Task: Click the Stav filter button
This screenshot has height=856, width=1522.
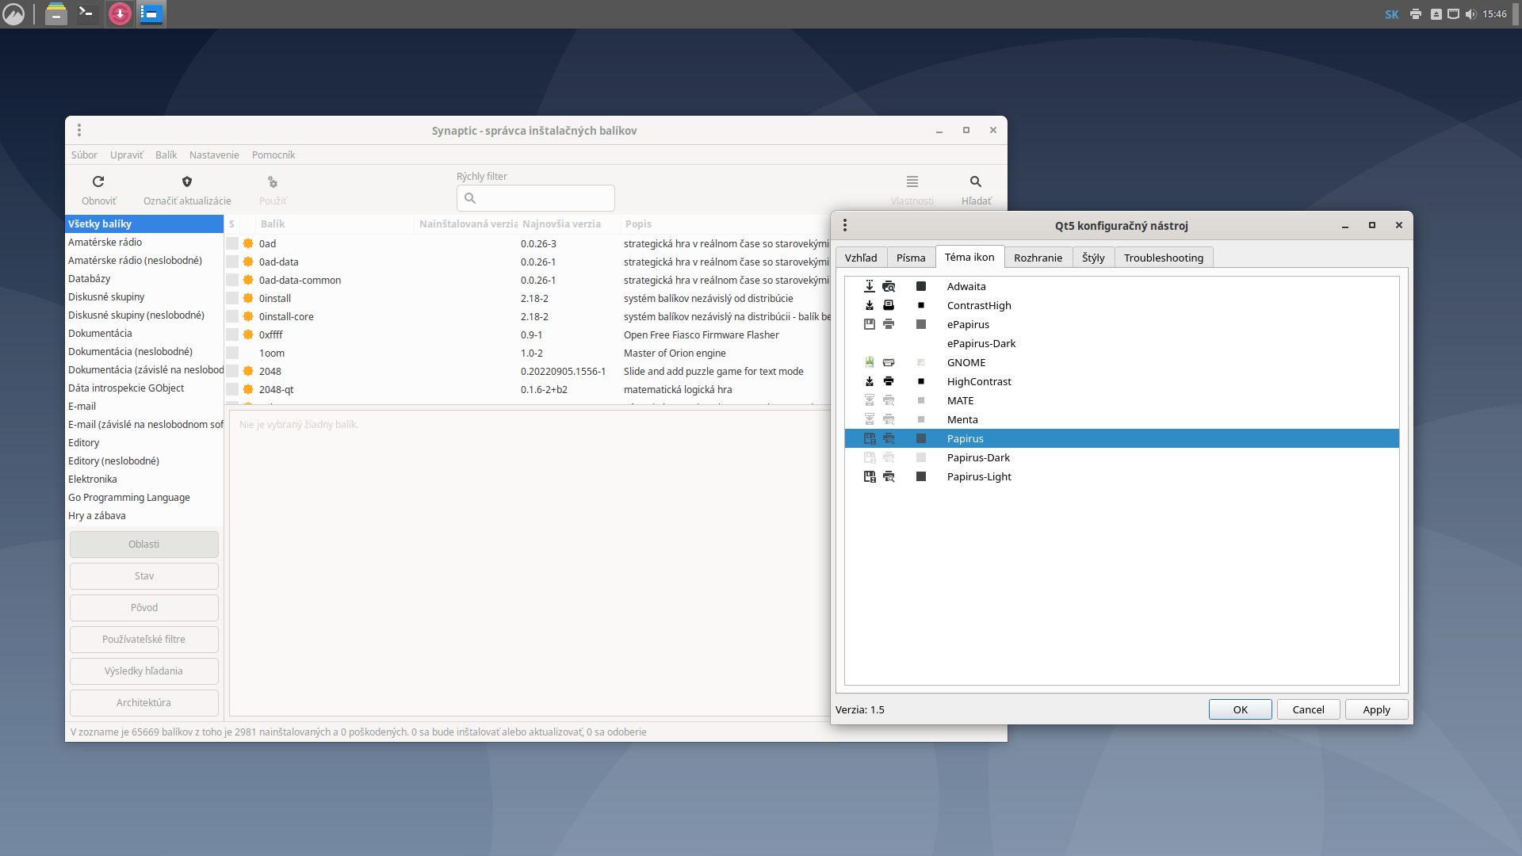Action: point(144,576)
